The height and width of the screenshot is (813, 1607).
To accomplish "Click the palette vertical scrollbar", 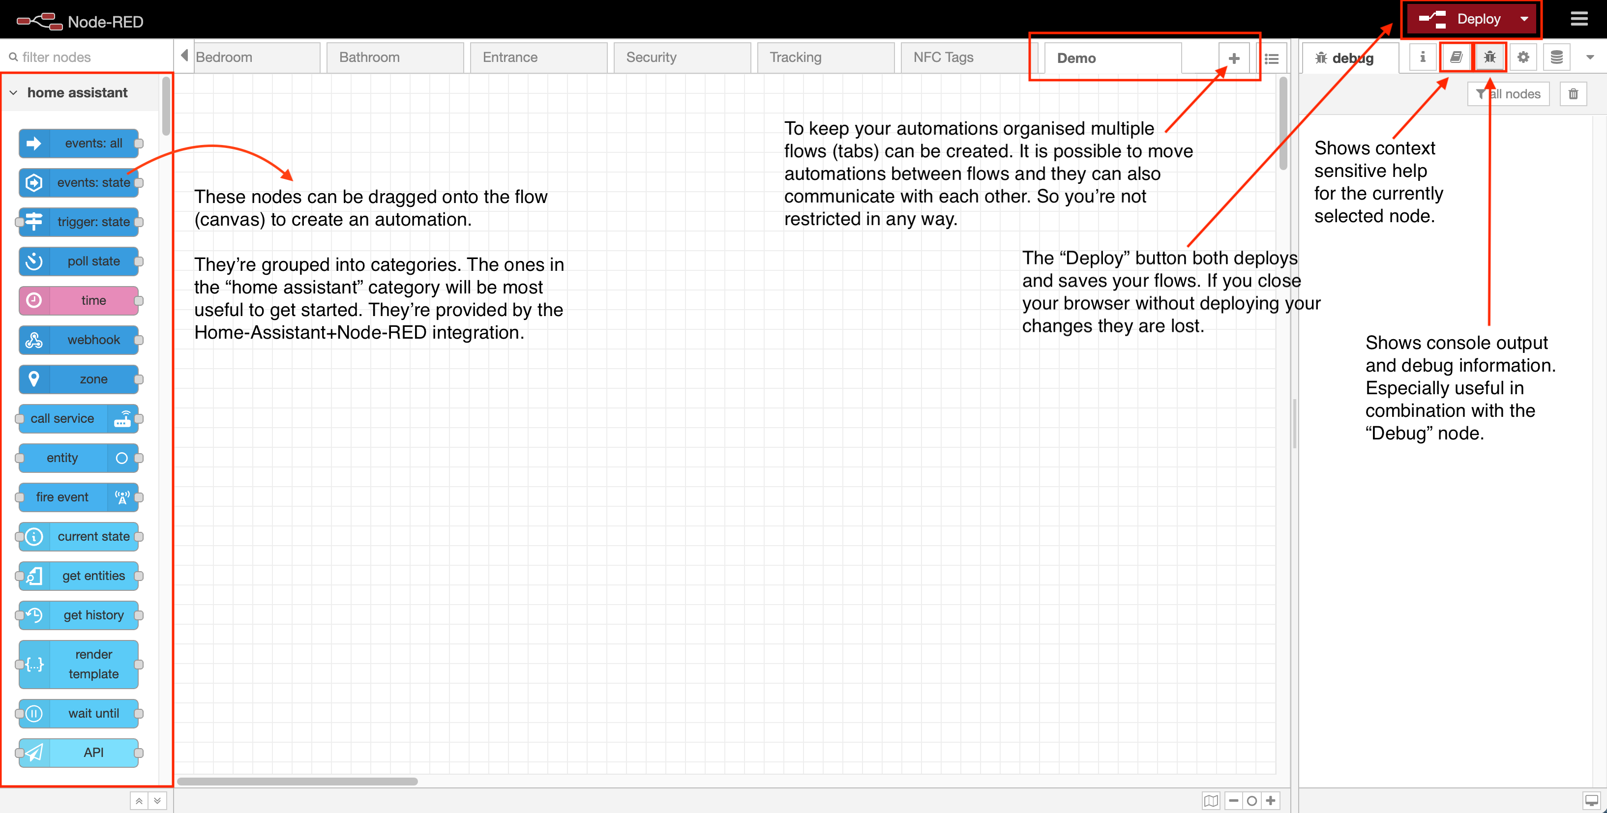I will pos(166,106).
